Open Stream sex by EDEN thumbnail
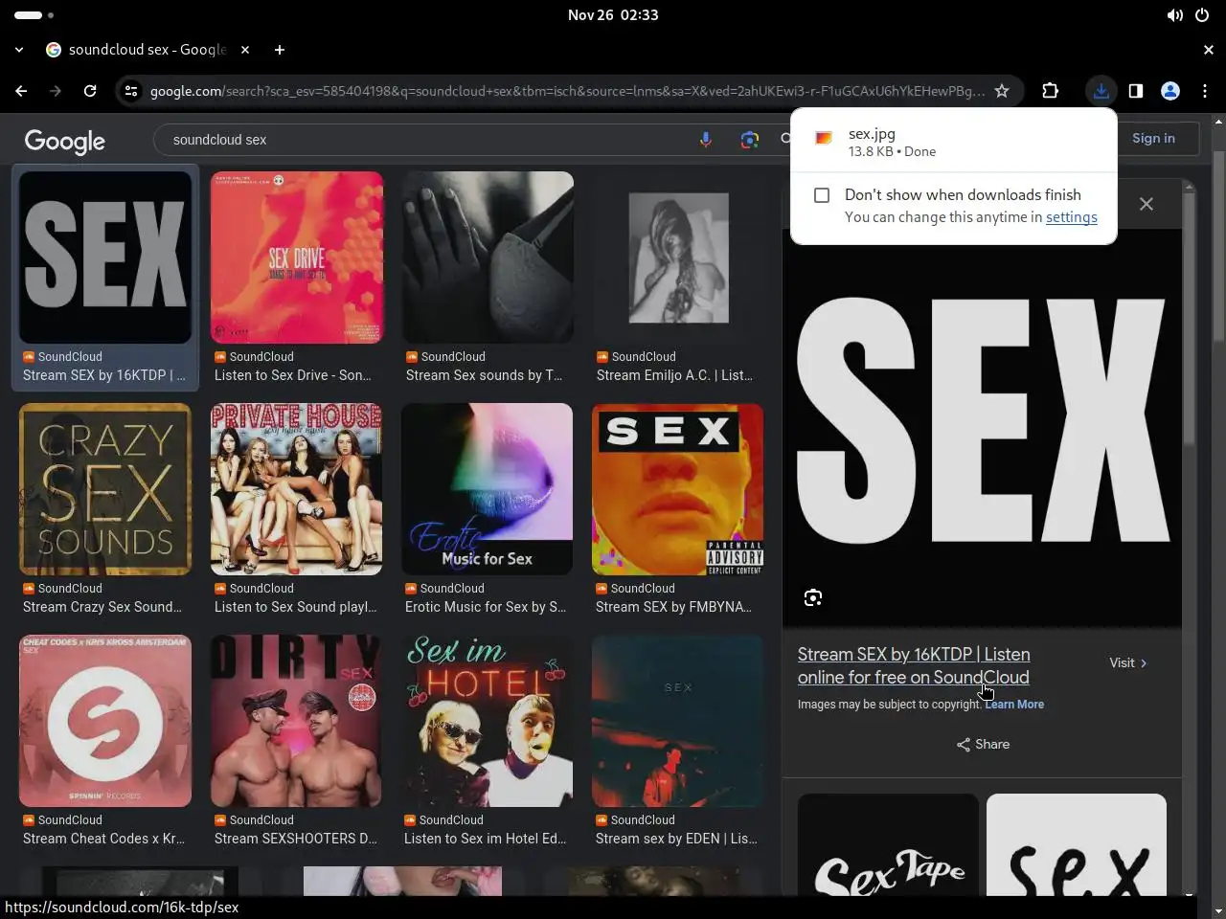 pos(678,721)
